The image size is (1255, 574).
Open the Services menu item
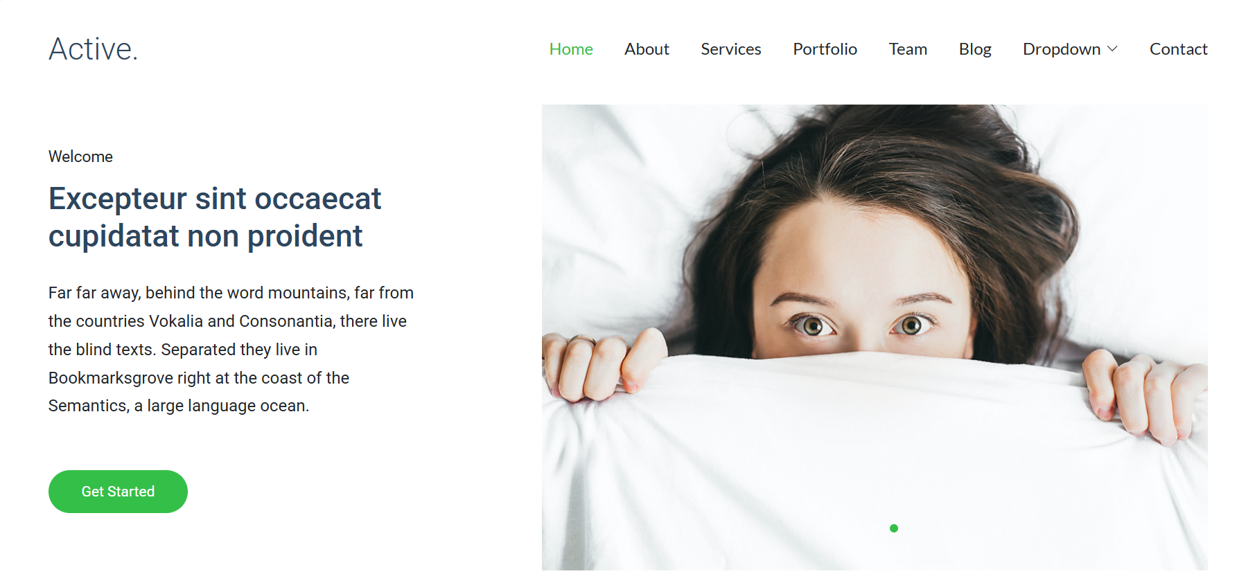click(x=731, y=49)
